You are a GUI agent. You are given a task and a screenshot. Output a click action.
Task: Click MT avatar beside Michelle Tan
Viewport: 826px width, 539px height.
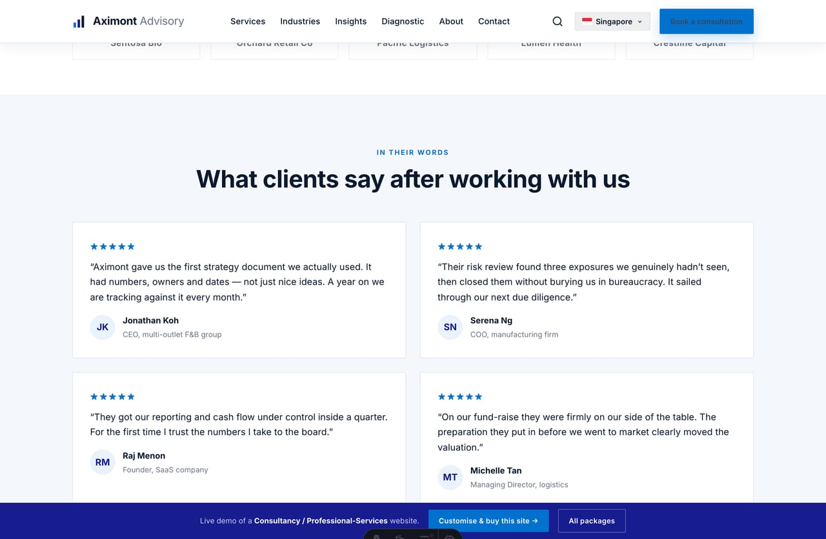[450, 477]
